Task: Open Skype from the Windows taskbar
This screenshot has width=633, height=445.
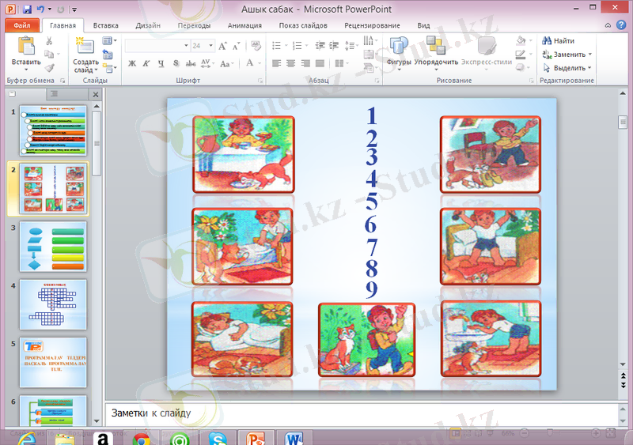Action: click(x=218, y=437)
